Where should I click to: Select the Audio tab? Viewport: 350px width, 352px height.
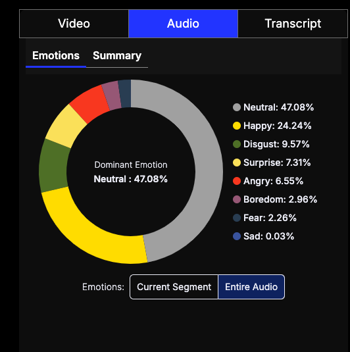(x=183, y=24)
